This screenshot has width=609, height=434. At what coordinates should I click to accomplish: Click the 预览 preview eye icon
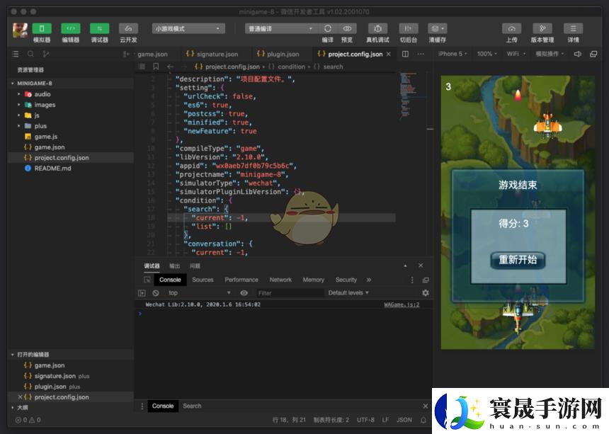point(347,28)
